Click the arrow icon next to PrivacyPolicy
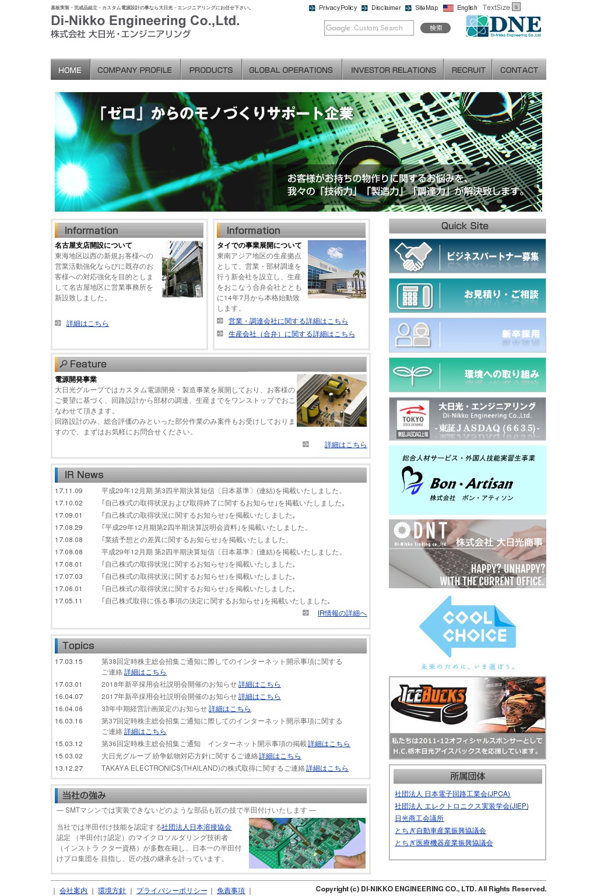597x896 pixels. (312, 8)
